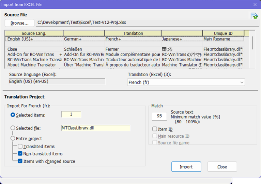Click the selected items count field '1'
261x184 pixels.
71,114
